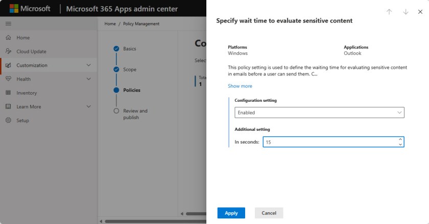Click the Scope step checkmark
Viewport: 429px width, 224px height.
116,69
